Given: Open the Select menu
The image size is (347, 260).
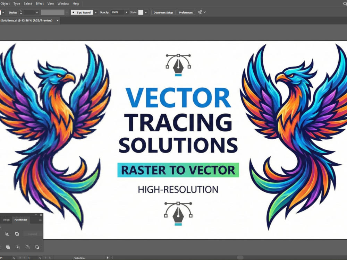Looking at the screenshot, I should click(28, 3).
